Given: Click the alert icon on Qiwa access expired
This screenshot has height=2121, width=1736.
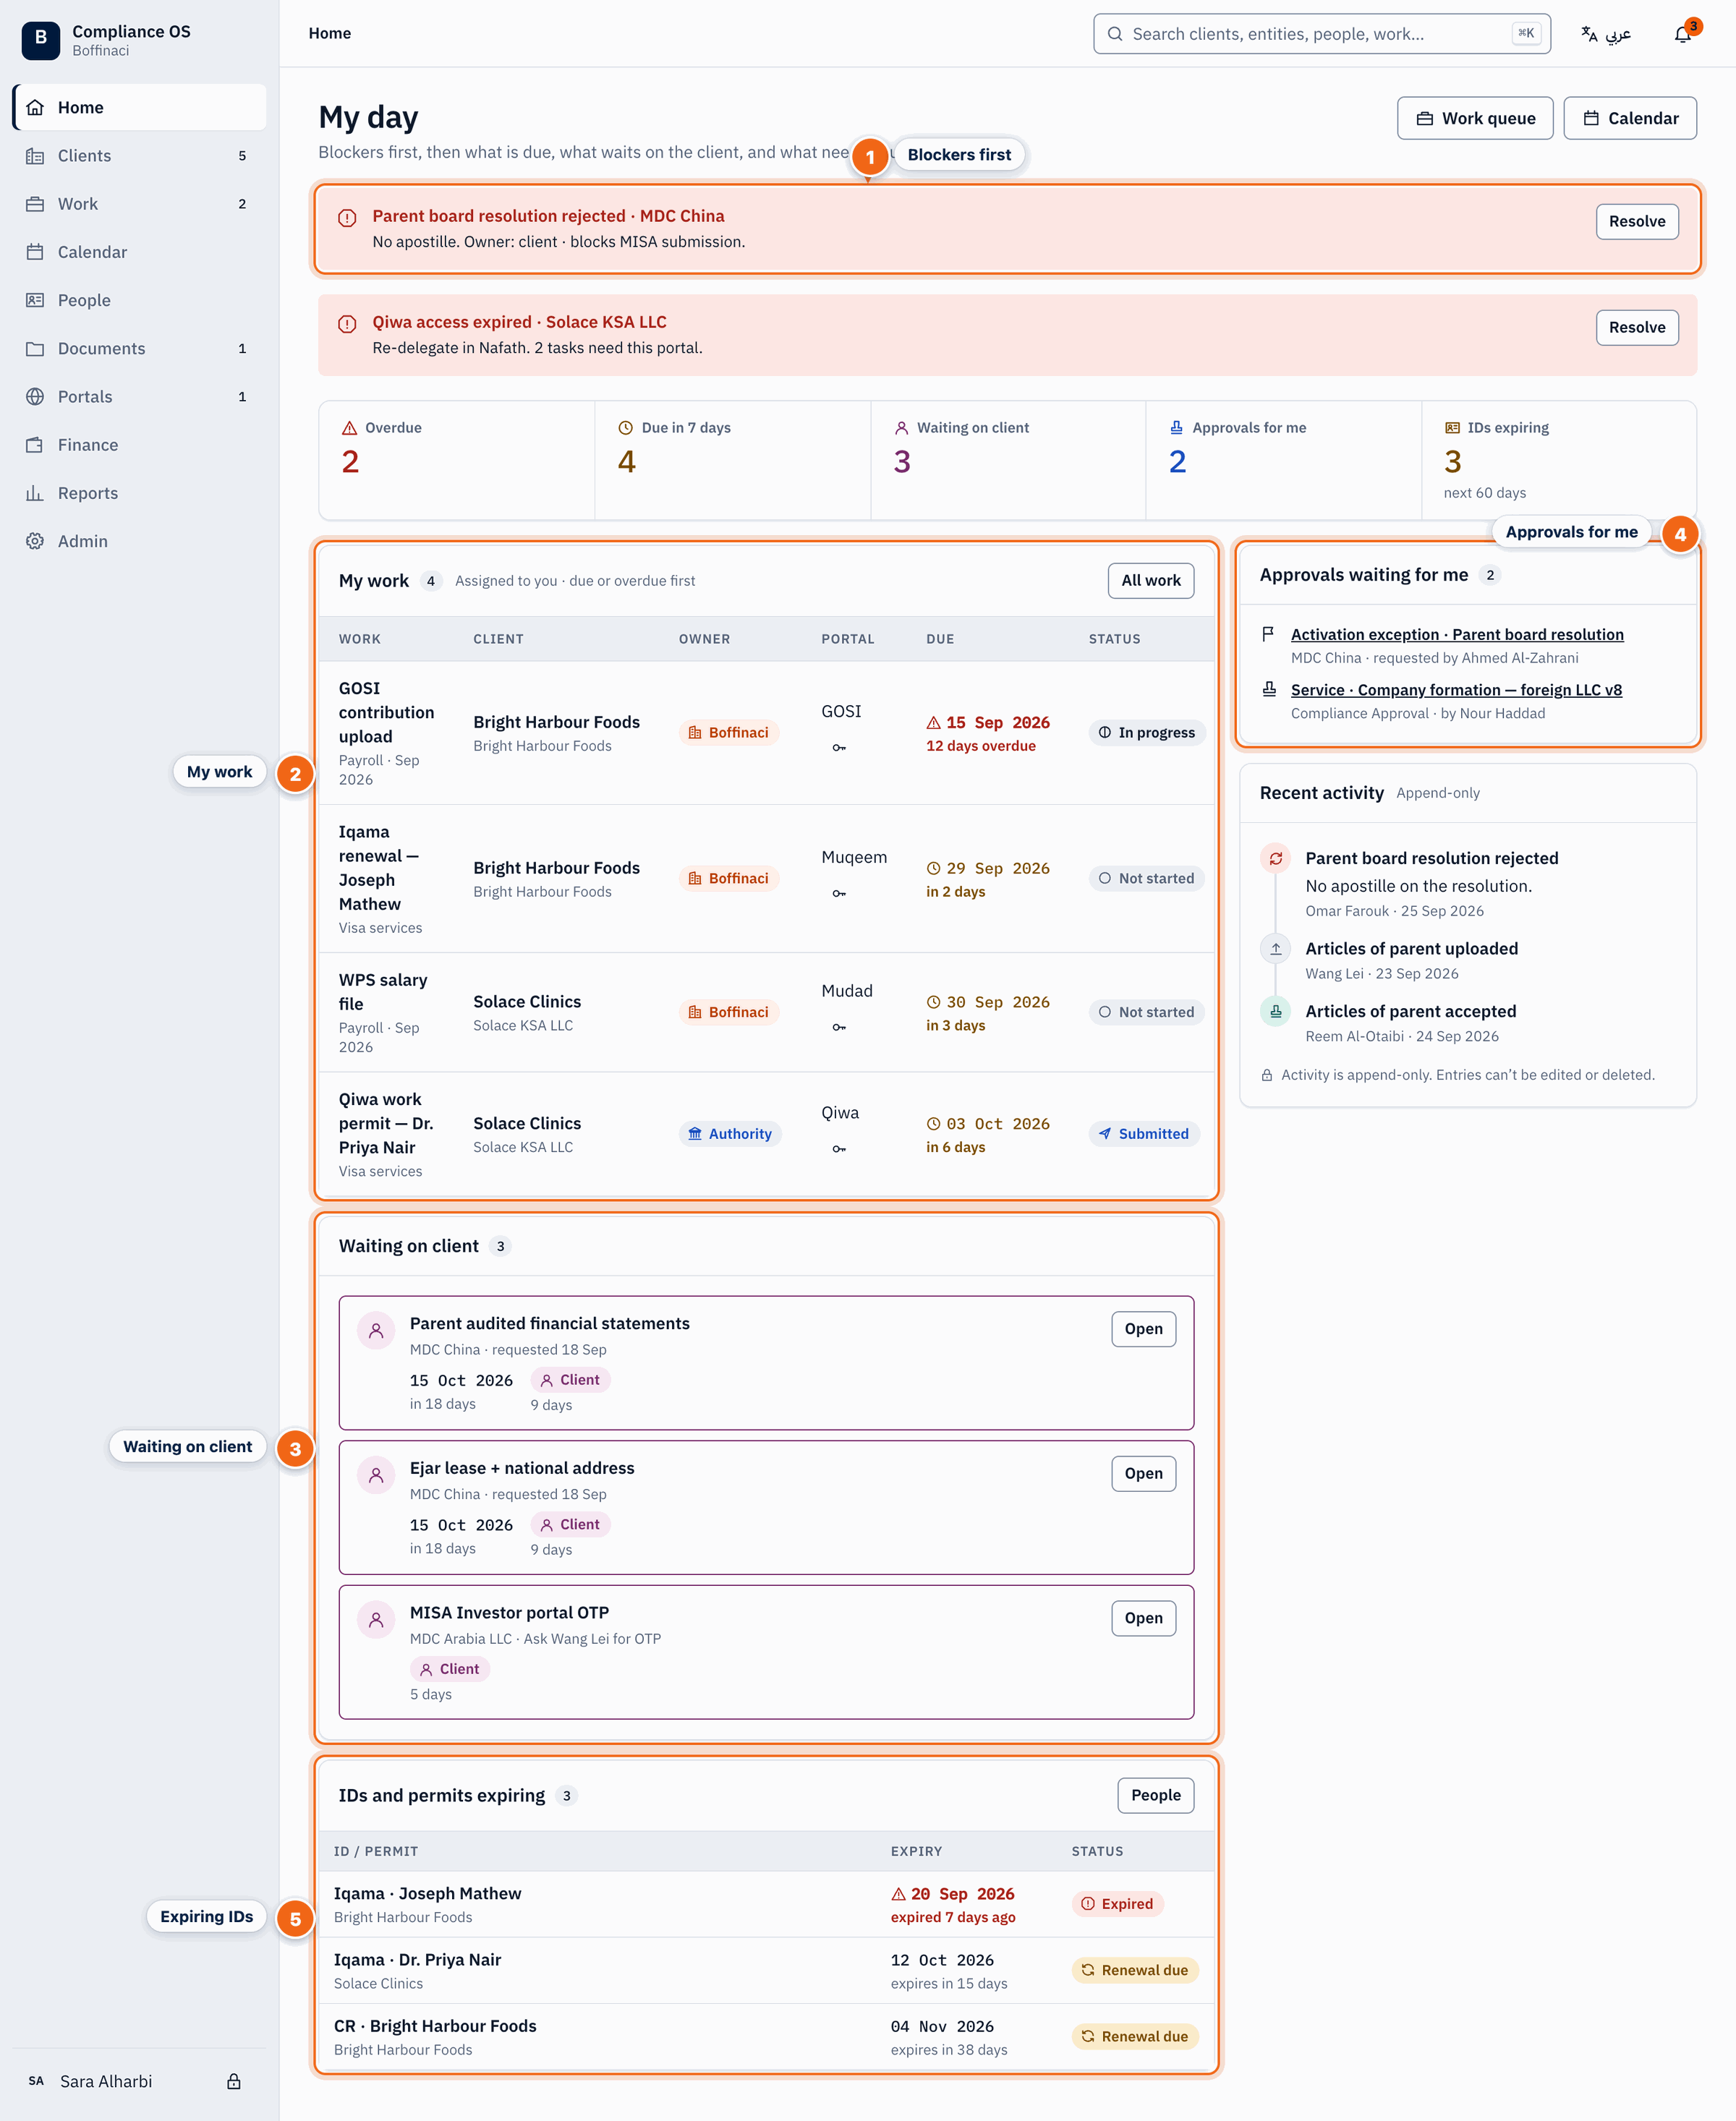Looking at the screenshot, I should click(347, 324).
